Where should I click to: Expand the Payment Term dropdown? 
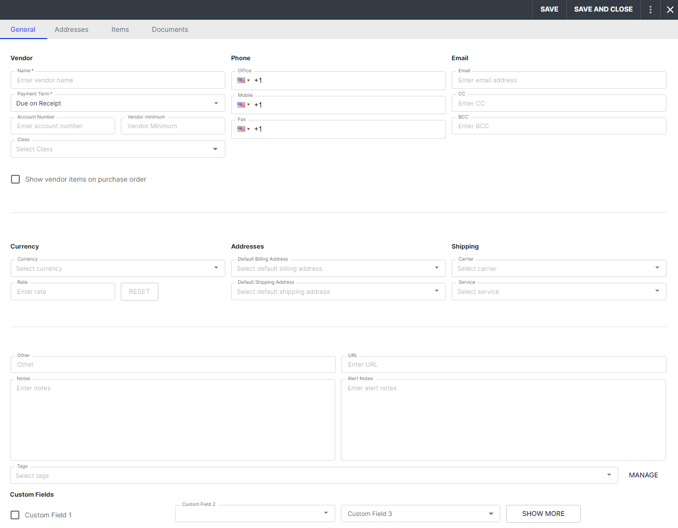tap(117, 104)
